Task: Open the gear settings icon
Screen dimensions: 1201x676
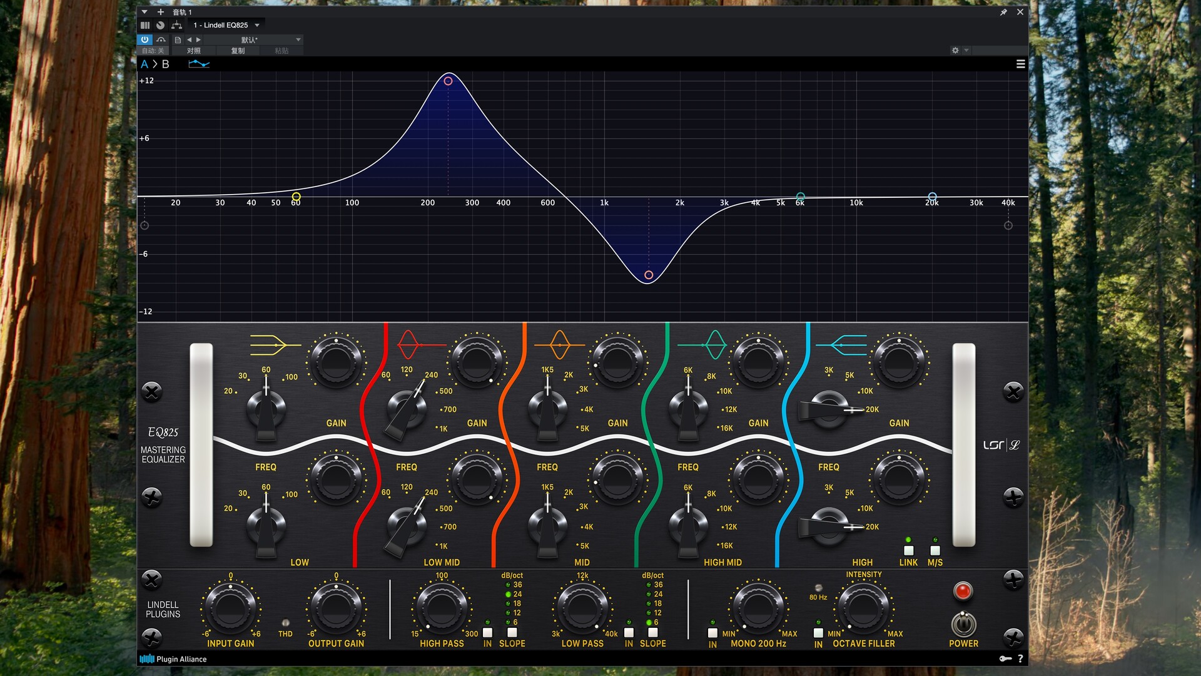Action: pyautogui.click(x=955, y=50)
